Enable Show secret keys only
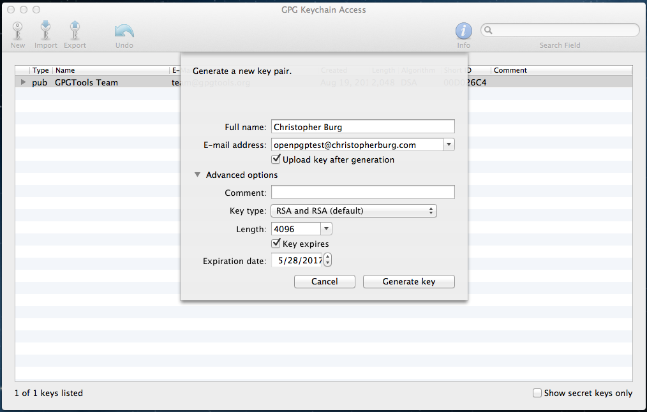 (537, 393)
